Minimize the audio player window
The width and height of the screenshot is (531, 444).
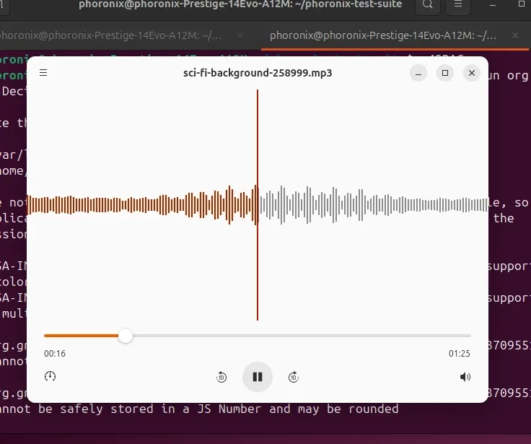[x=419, y=73]
